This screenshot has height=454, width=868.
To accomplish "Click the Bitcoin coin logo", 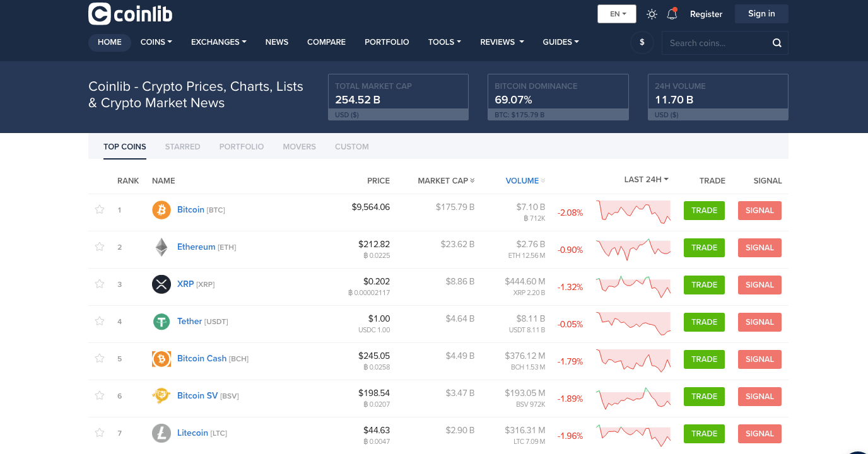I will 161,209.
